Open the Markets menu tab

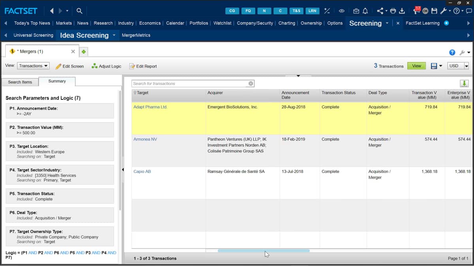point(64,23)
